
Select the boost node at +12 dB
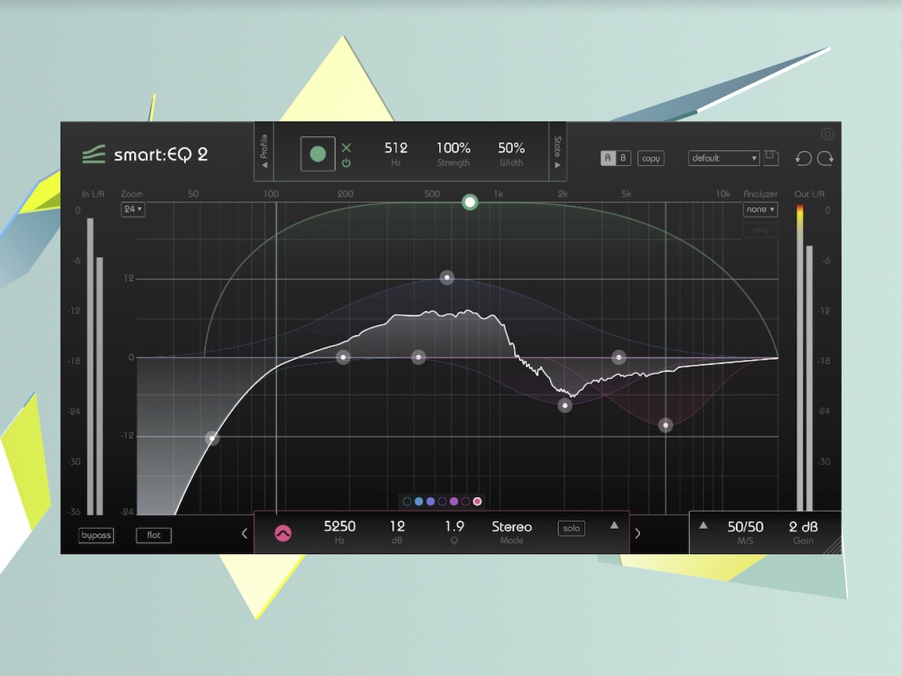tap(447, 277)
